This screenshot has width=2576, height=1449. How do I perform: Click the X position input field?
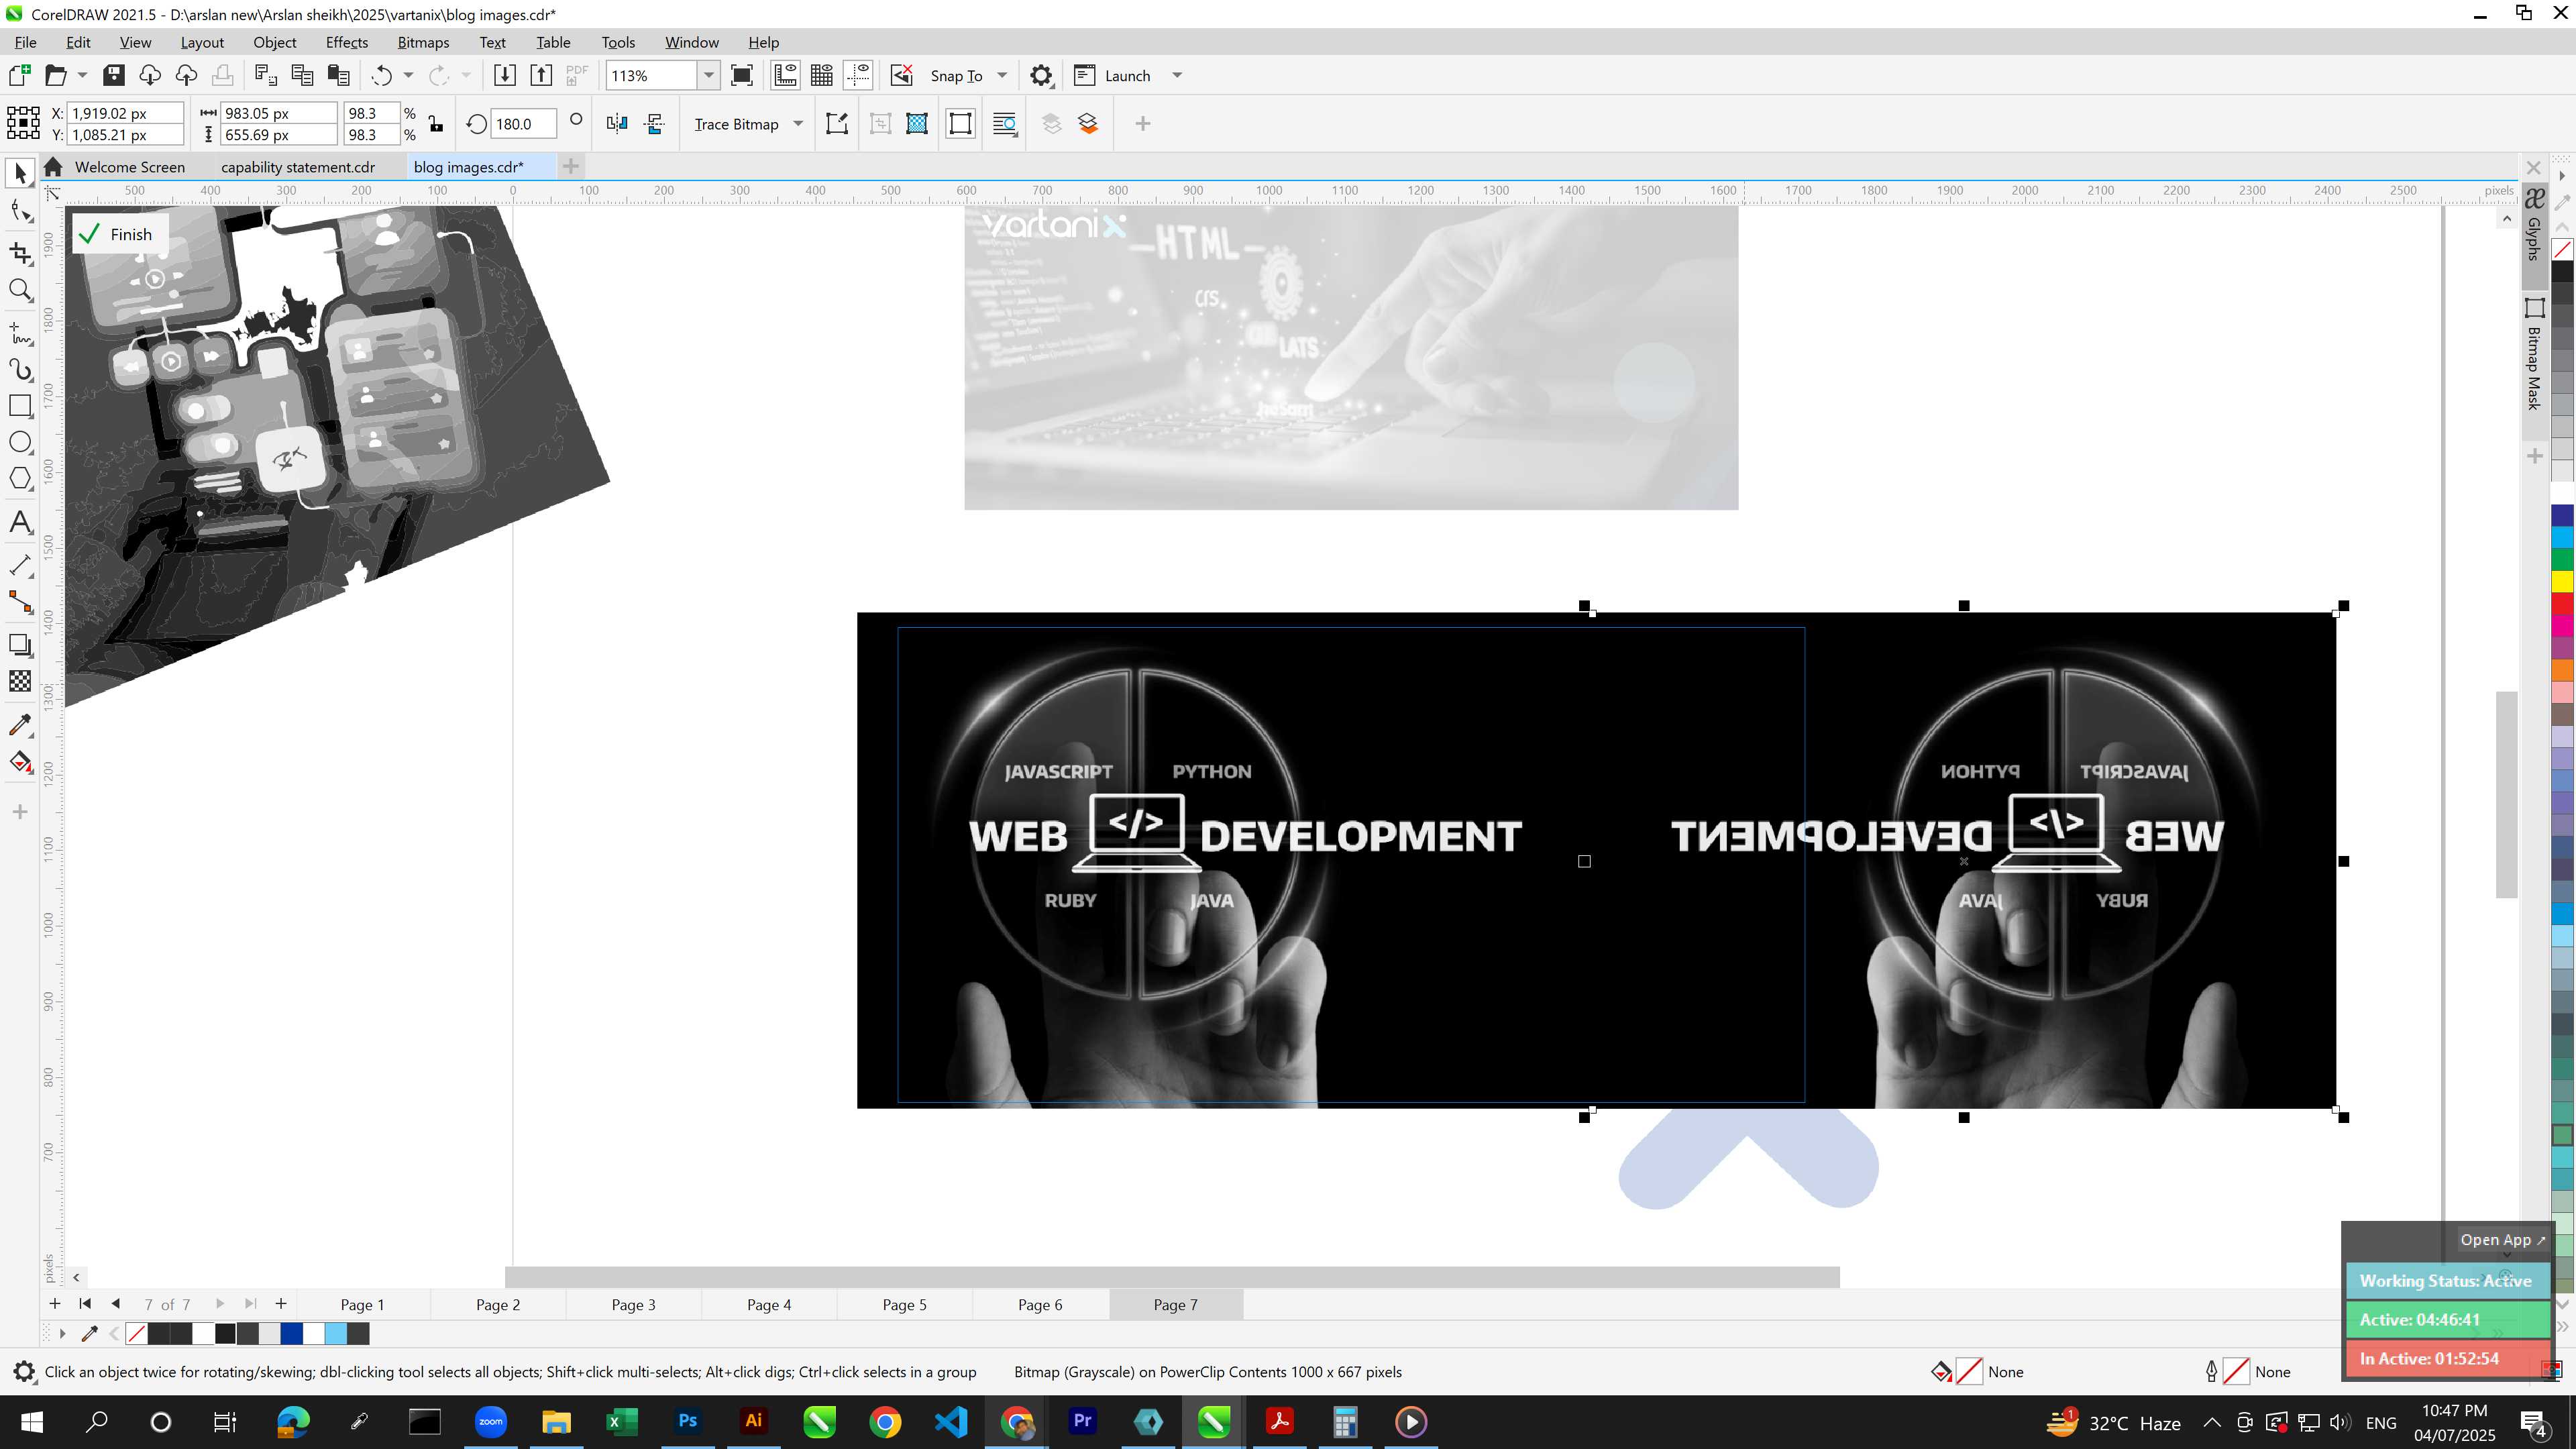(125, 113)
